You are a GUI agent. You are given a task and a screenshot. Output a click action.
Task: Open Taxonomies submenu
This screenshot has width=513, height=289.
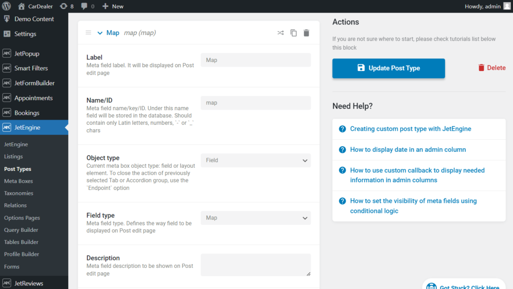pos(19,193)
